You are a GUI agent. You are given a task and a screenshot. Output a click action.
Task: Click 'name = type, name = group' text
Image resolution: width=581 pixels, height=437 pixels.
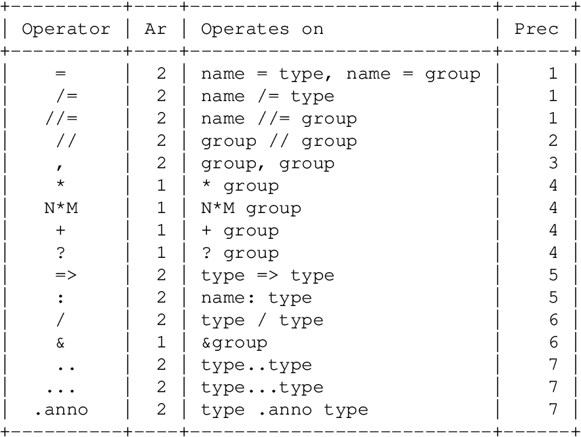(x=340, y=73)
